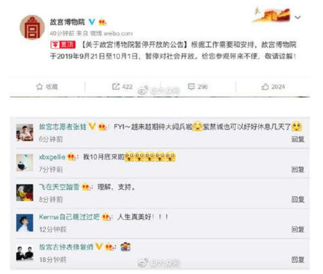Click the weibo.com source link

118,33
